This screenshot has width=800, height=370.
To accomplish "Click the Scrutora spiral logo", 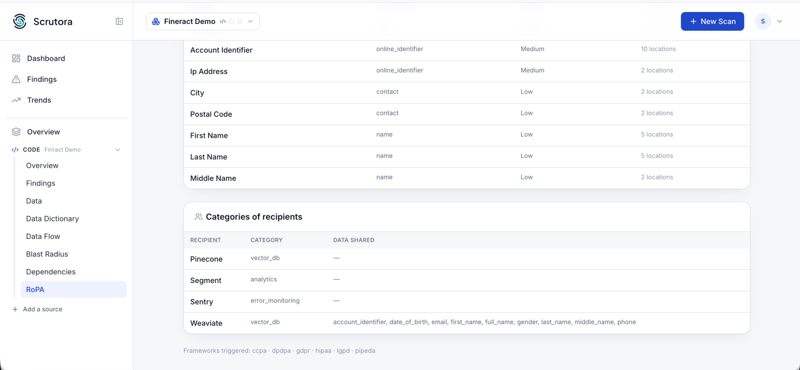I will coord(19,21).
